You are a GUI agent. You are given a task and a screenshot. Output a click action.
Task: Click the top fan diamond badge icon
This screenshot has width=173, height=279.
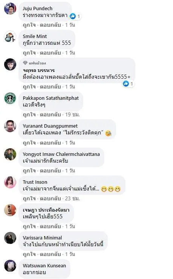[x=25, y=63]
